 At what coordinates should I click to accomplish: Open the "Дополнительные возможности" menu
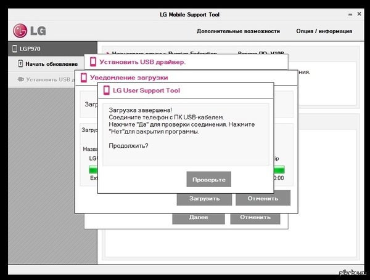pos(238,31)
